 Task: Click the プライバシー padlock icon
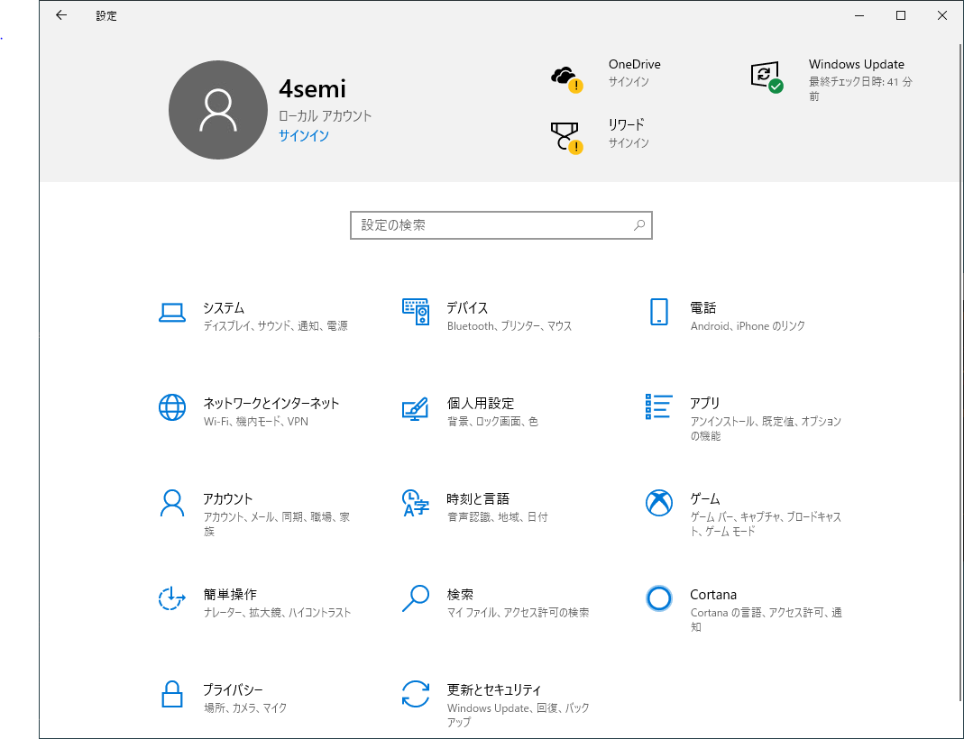coord(171,694)
